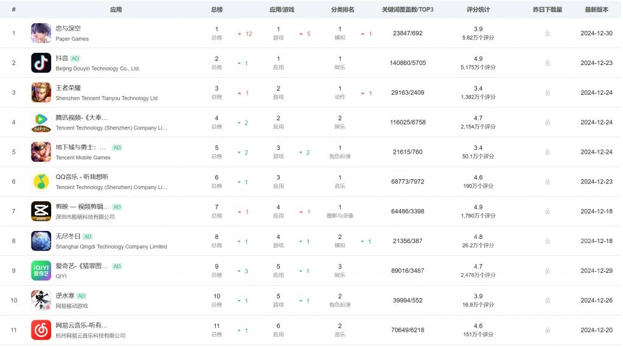Select the 剪映 CapCut icon
This screenshot has height=347, width=623.
tap(41, 211)
